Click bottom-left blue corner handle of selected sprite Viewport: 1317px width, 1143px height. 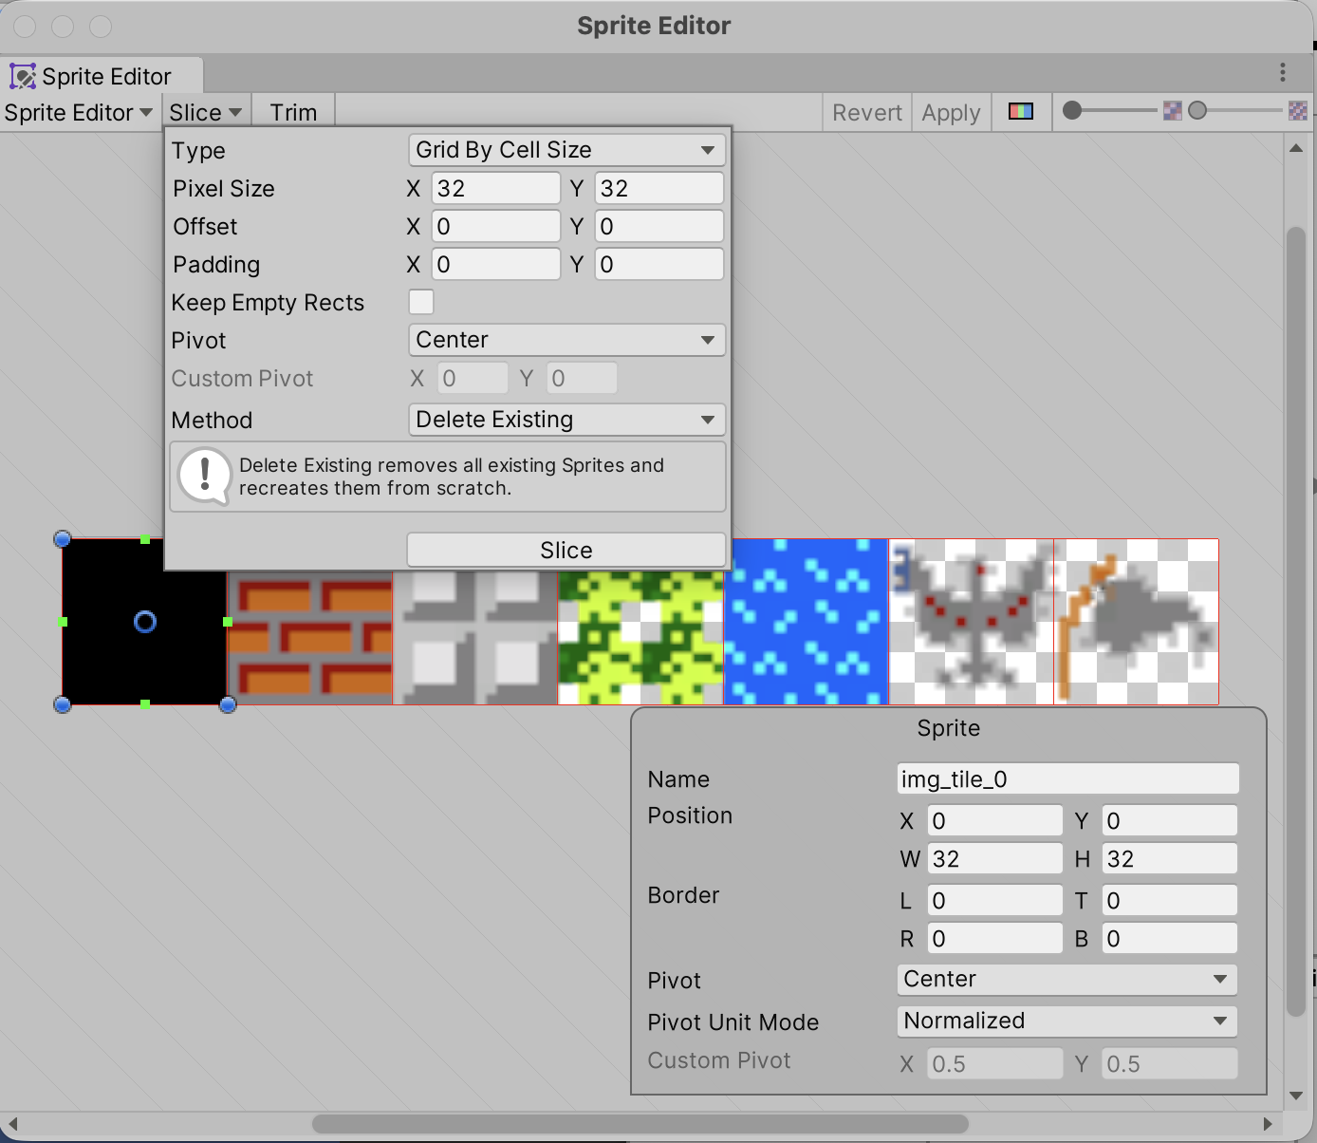pyautogui.click(x=63, y=704)
